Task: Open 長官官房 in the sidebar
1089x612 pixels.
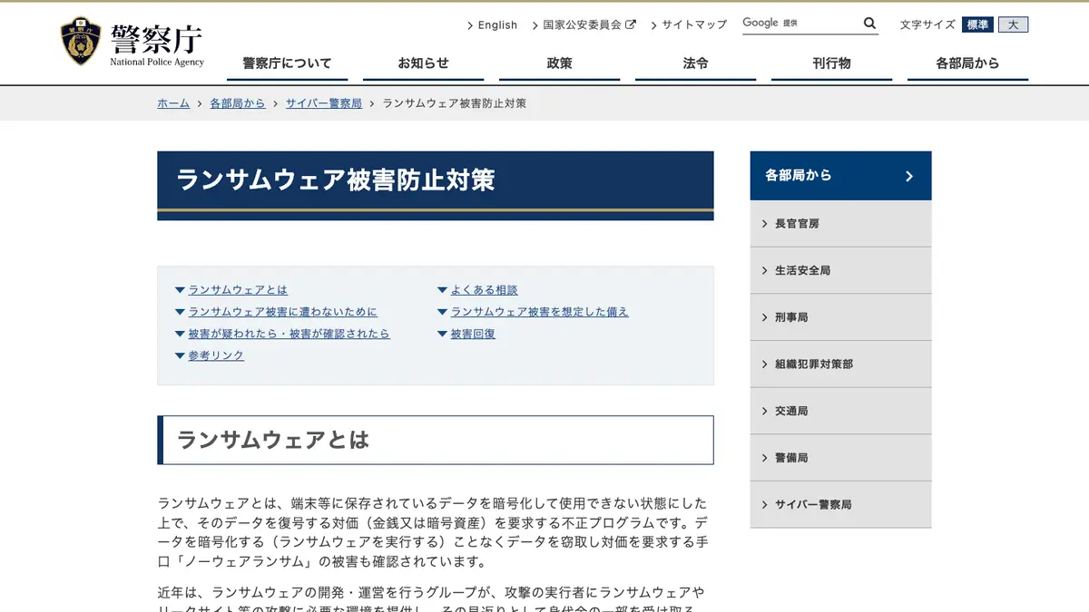Action: tap(840, 223)
